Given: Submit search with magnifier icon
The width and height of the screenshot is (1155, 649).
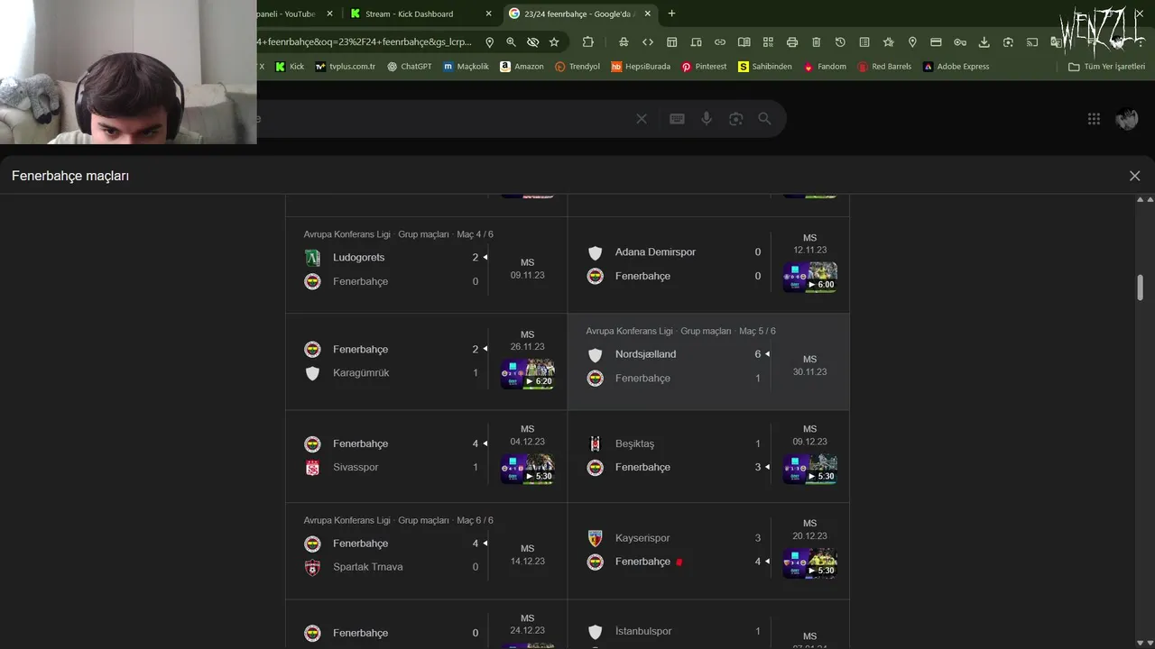Looking at the screenshot, I should coord(764,119).
